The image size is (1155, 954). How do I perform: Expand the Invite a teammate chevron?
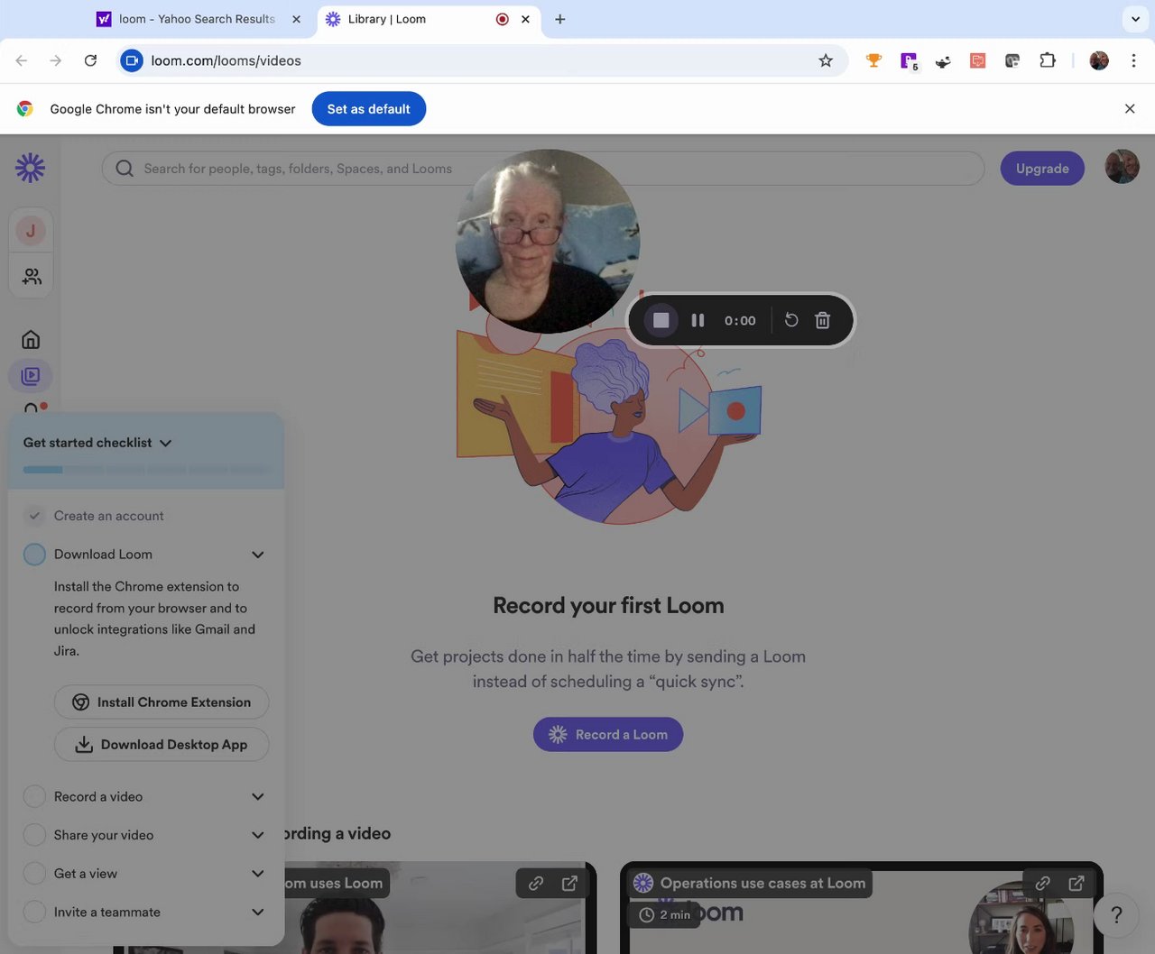click(x=258, y=912)
